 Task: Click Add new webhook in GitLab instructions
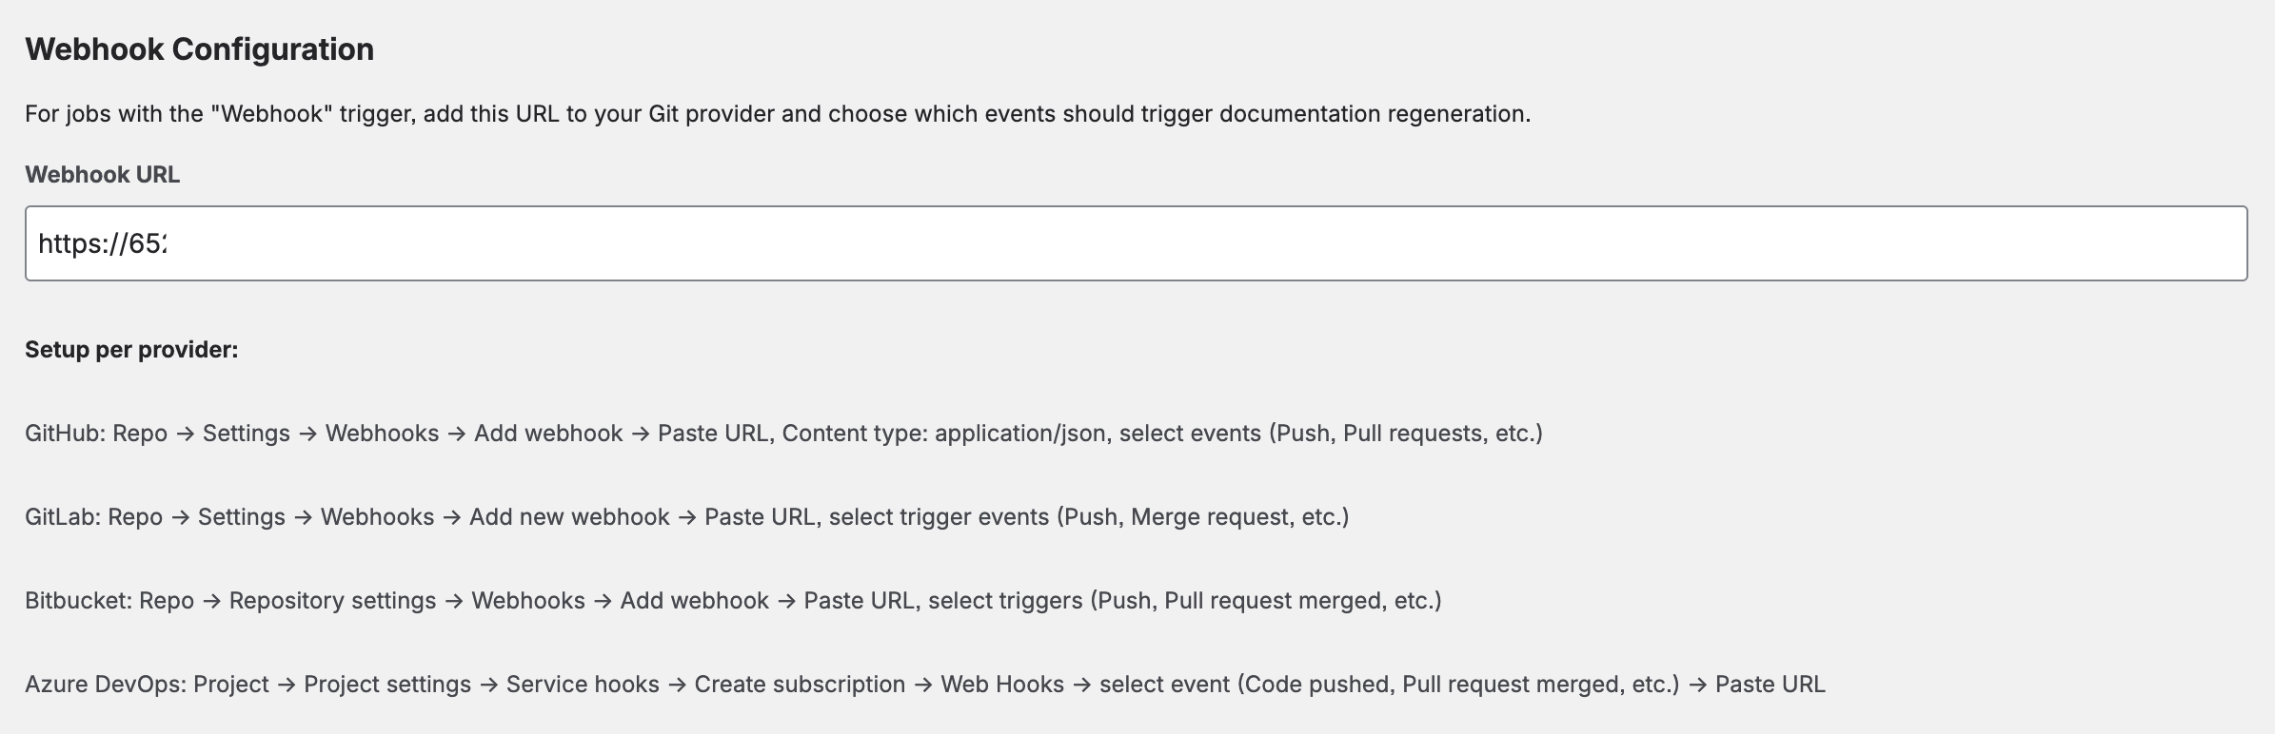567,515
